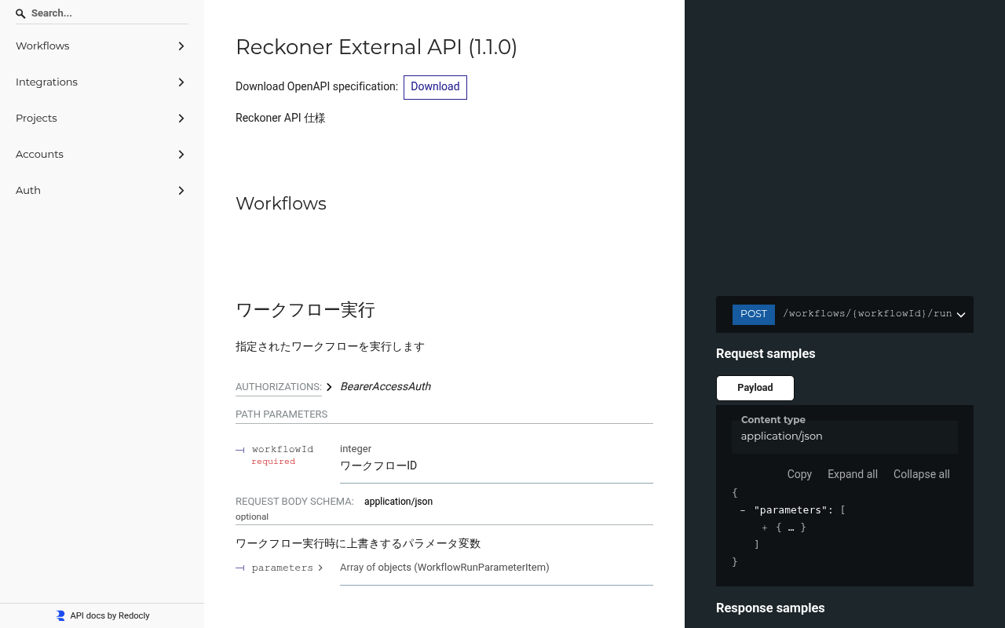Click the POST method badge
The image size is (1005, 628).
[x=754, y=314]
